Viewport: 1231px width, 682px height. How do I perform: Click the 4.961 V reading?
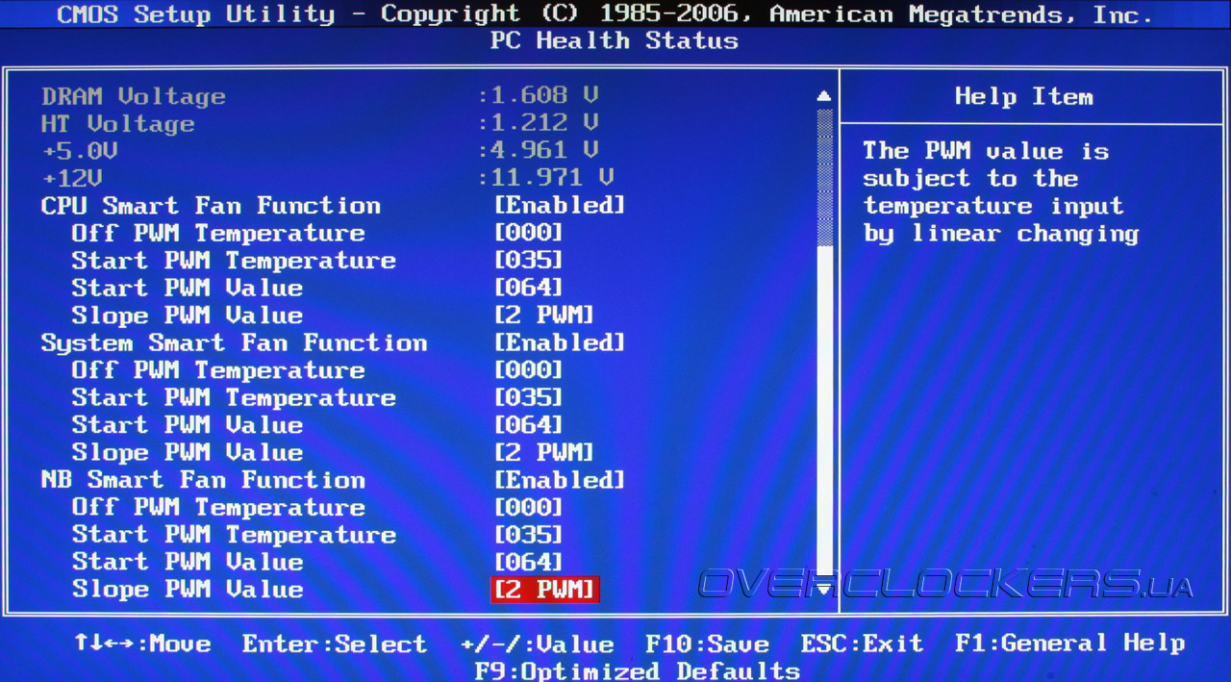pos(539,151)
